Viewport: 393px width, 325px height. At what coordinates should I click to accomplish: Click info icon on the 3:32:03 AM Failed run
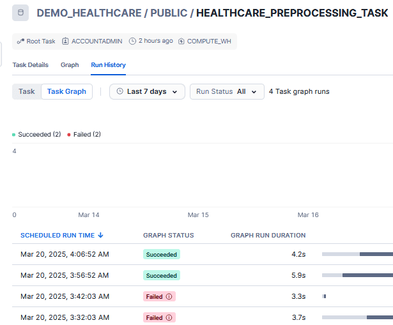coord(169,317)
